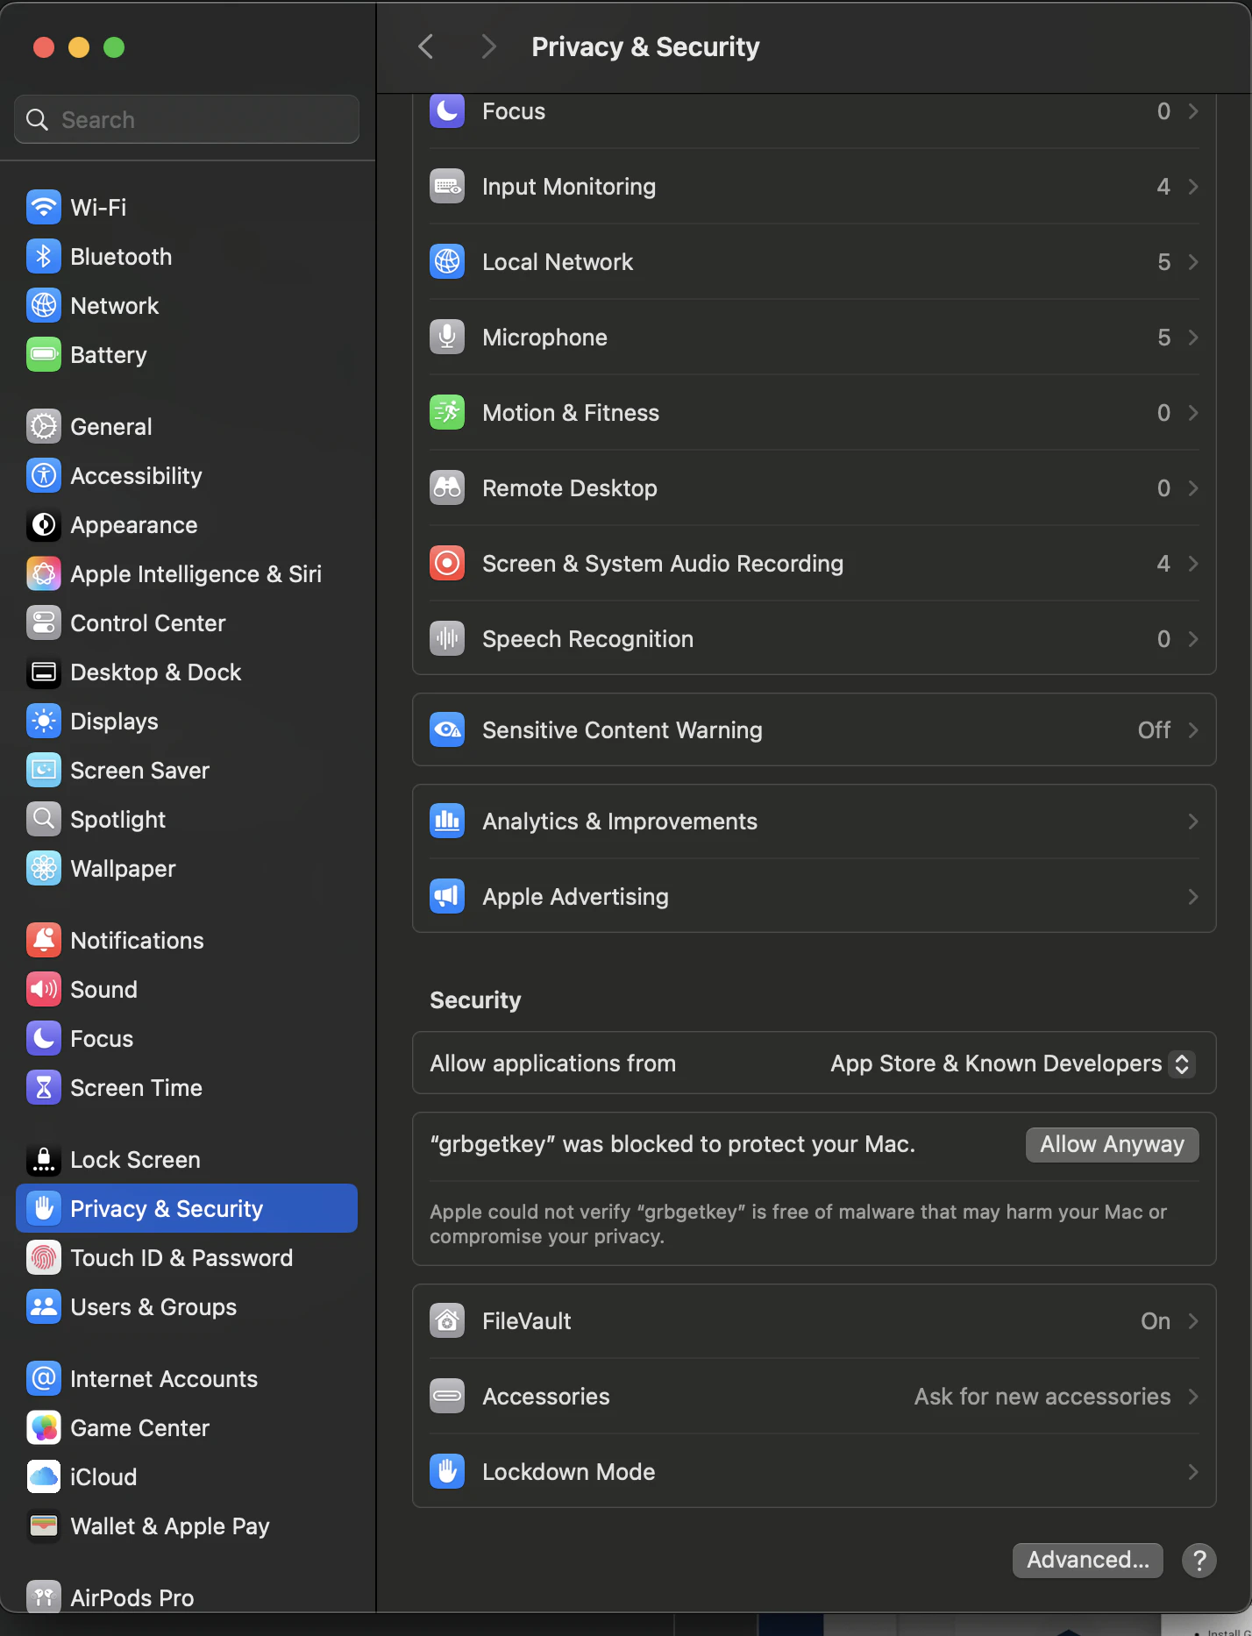Screen dimensions: 1252x1636
Task: Click the Sensitive Content Warning eye icon
Action: click(447, 730)
